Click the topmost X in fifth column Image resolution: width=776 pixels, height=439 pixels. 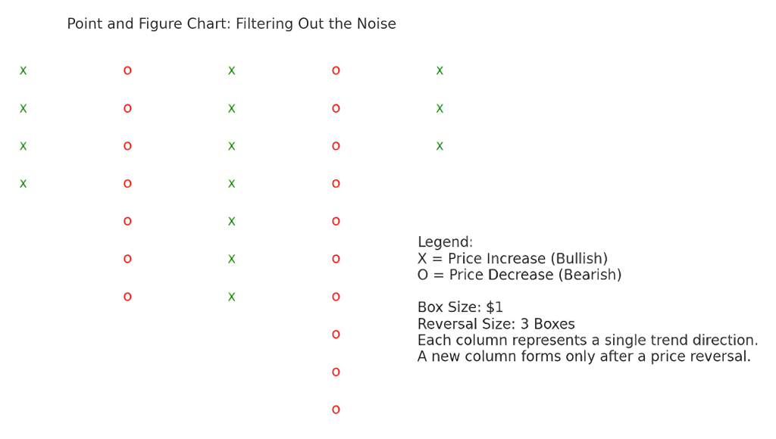[x=440, y=70]
